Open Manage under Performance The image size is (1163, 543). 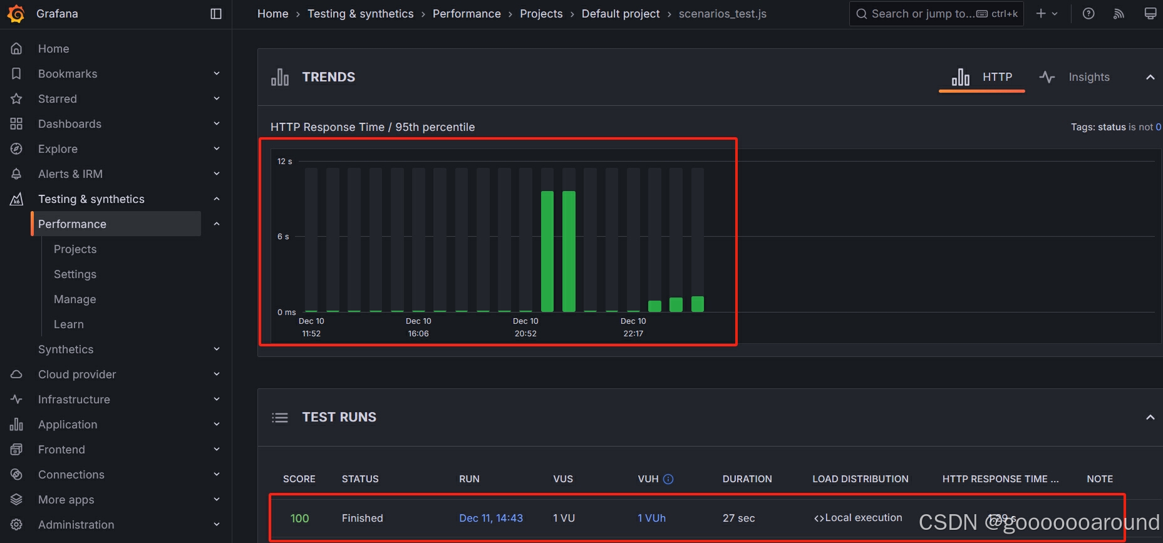pyautogui.click(x=75, y=299)
